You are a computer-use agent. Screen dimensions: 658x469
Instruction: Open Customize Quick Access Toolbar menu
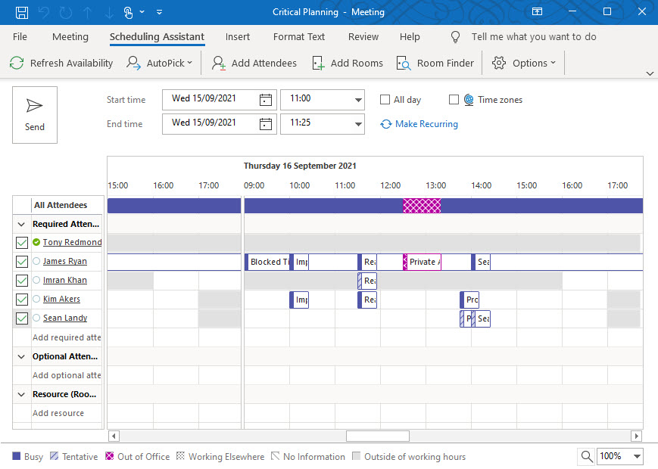[159, 12]
